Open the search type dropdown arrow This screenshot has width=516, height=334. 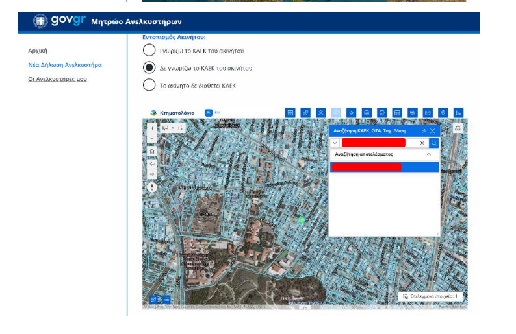(335, 143)
